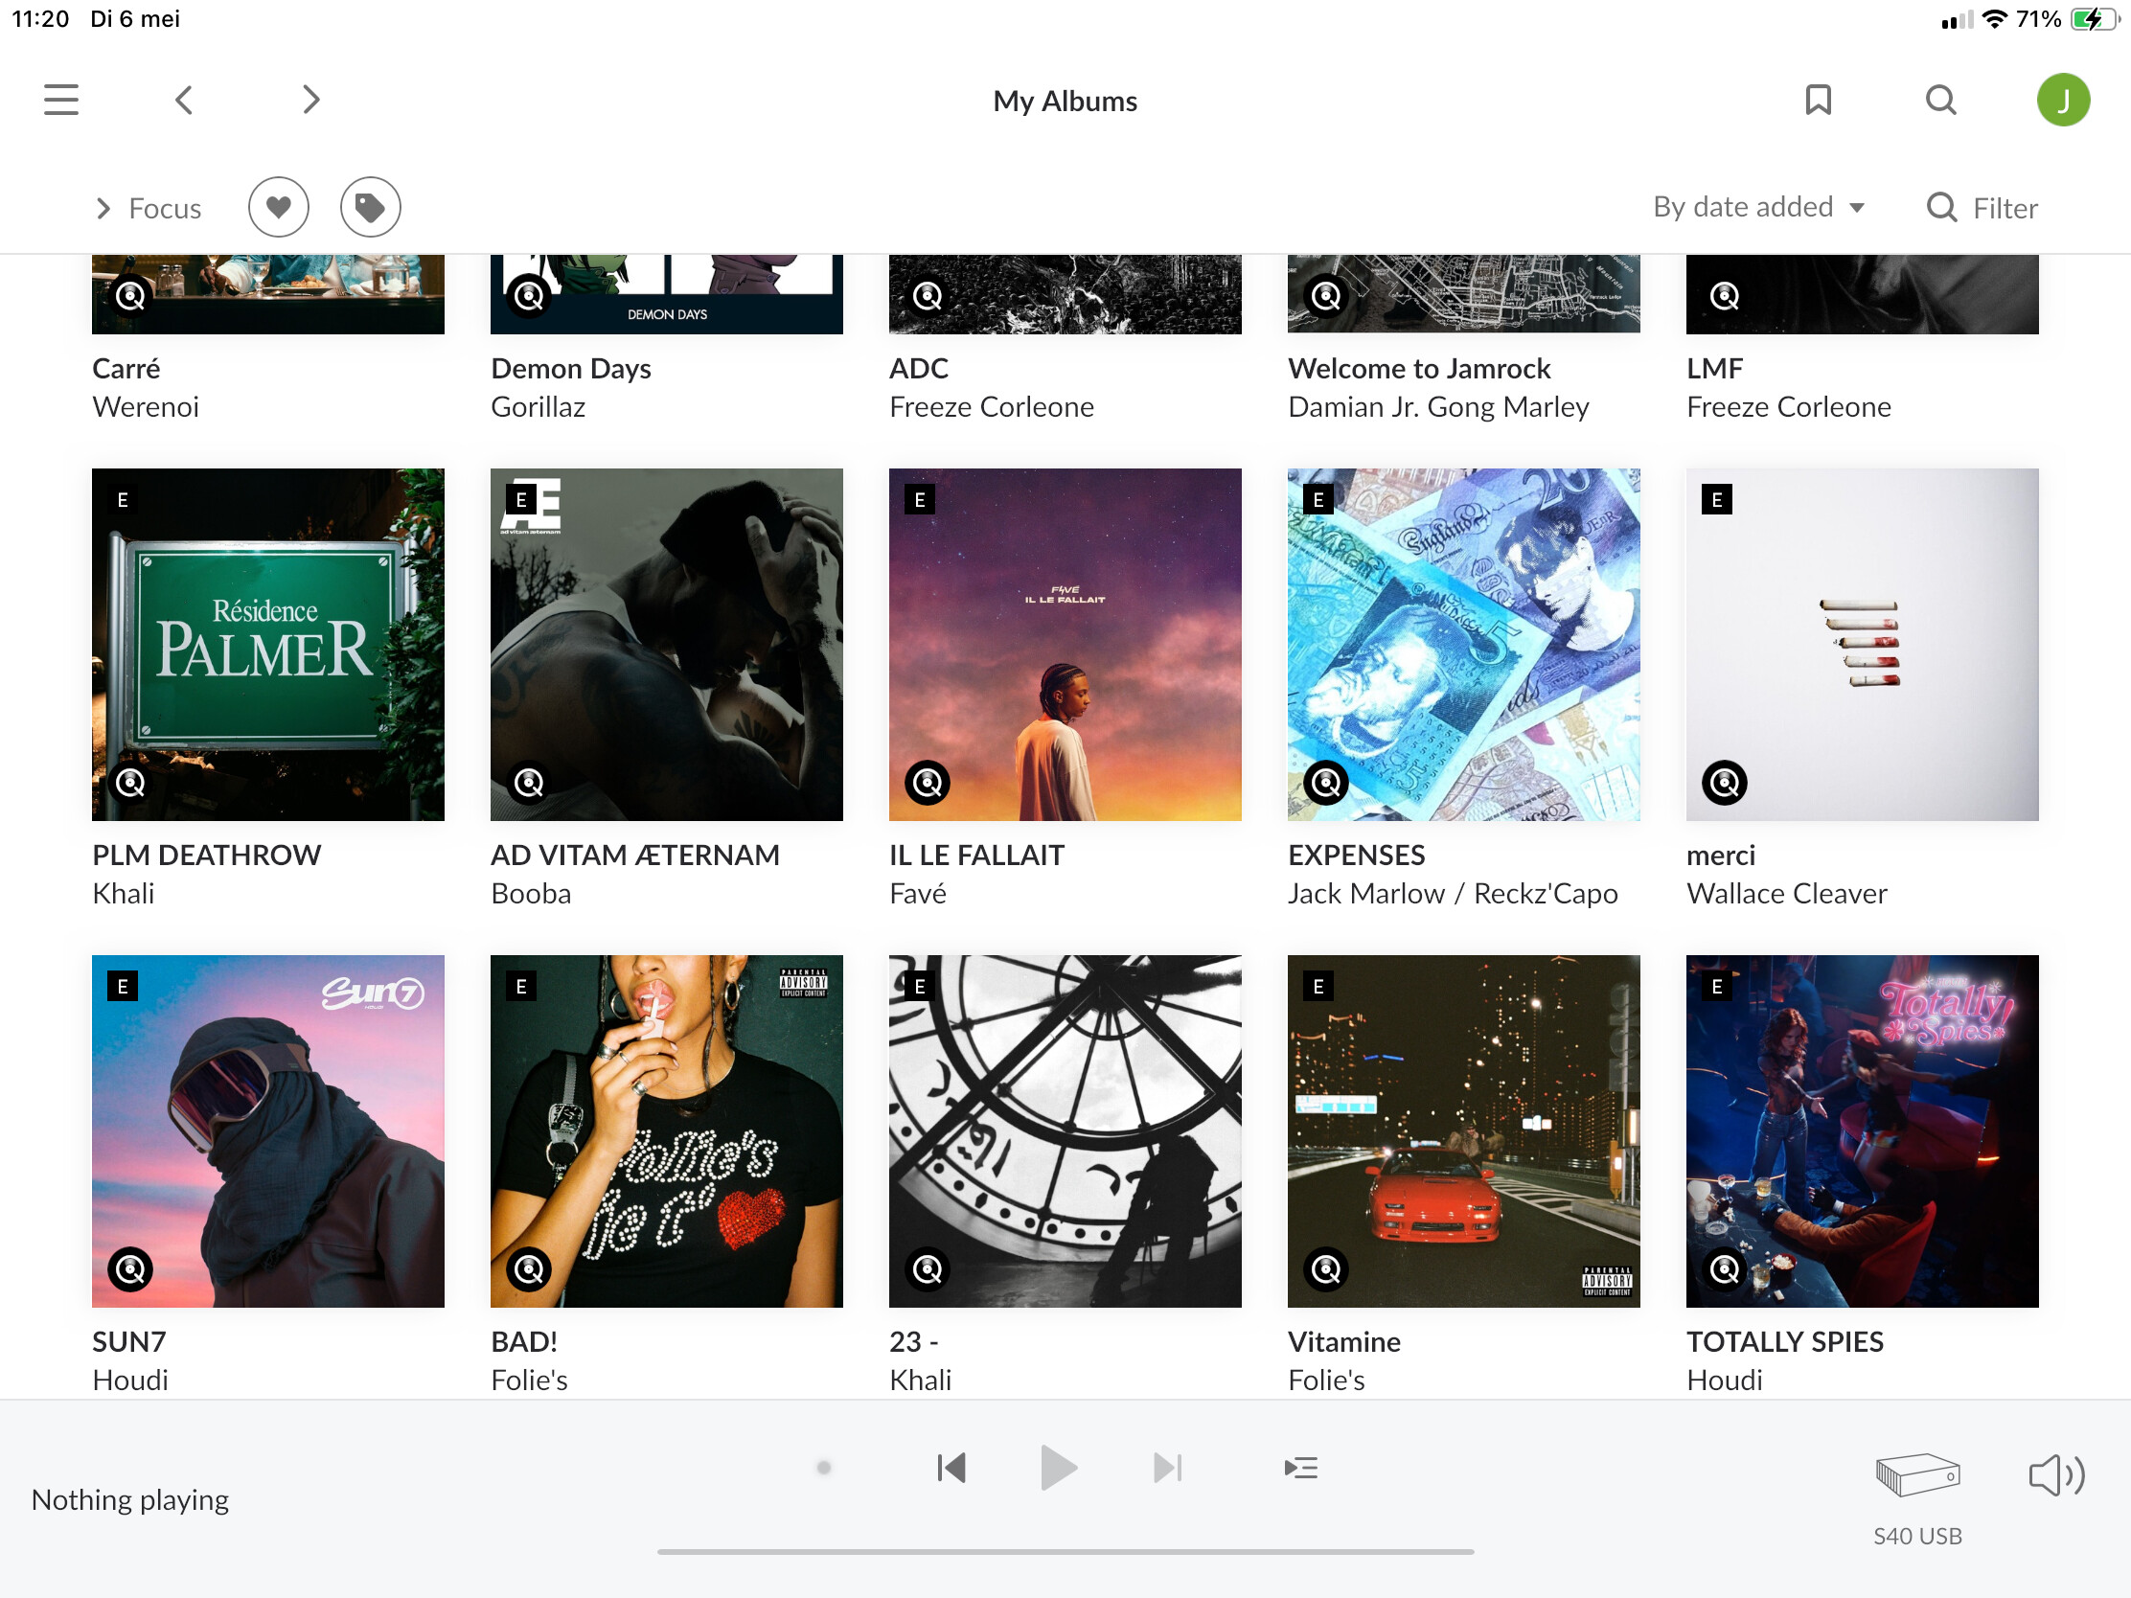Skip to the previous track

[951, 1468]
